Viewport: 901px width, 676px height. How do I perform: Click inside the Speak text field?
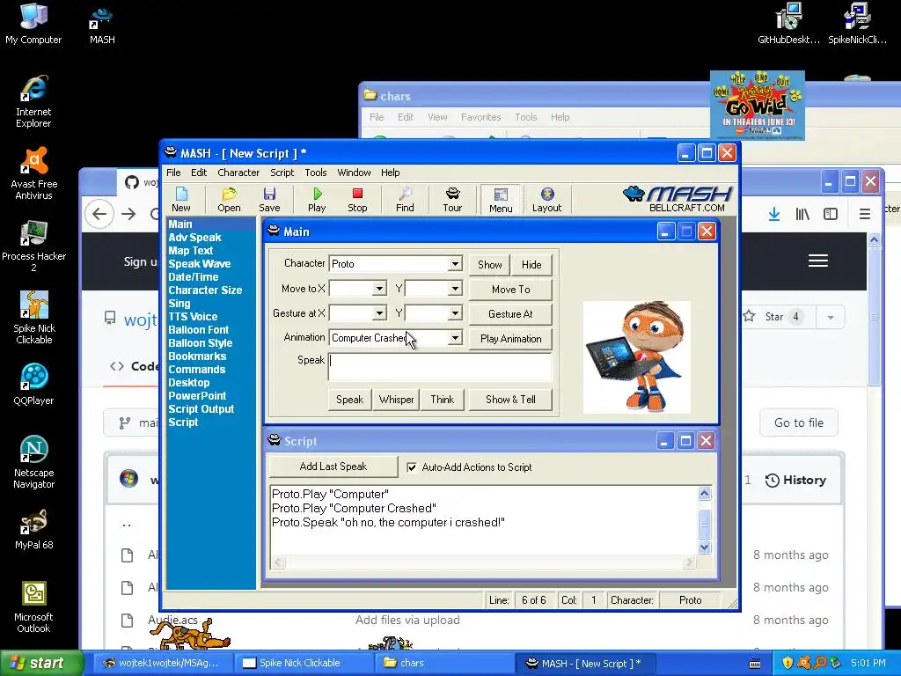point(440,367)
